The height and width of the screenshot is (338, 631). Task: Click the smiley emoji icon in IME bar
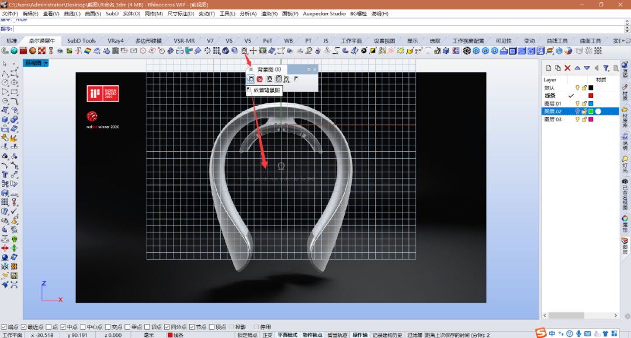[570, 333]
